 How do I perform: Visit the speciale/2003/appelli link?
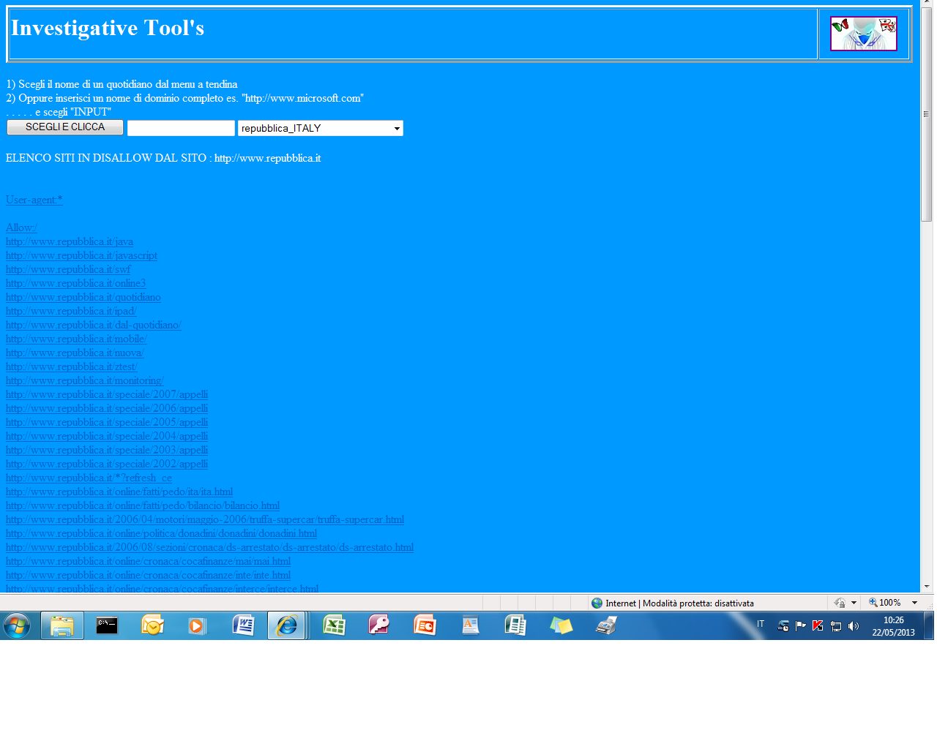107,450
